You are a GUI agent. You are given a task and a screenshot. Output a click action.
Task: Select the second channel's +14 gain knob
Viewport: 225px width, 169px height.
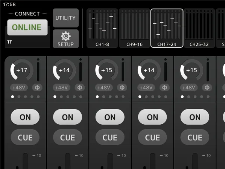point(64,70)
